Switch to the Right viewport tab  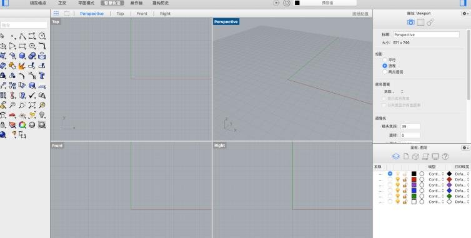pyautogui.click(x=165, y=14)
